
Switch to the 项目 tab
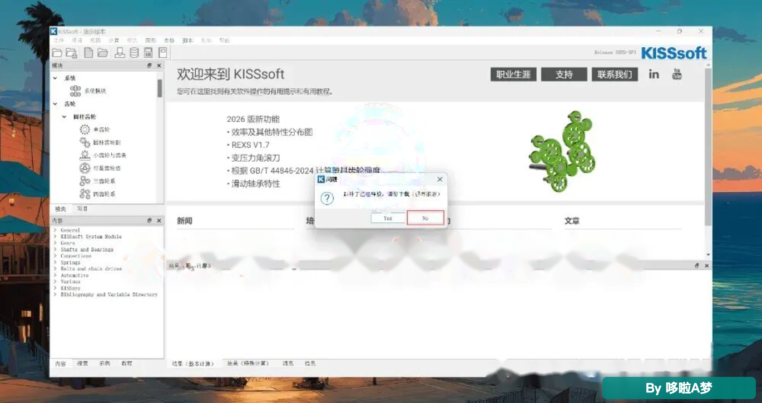(x=82, y=209)
